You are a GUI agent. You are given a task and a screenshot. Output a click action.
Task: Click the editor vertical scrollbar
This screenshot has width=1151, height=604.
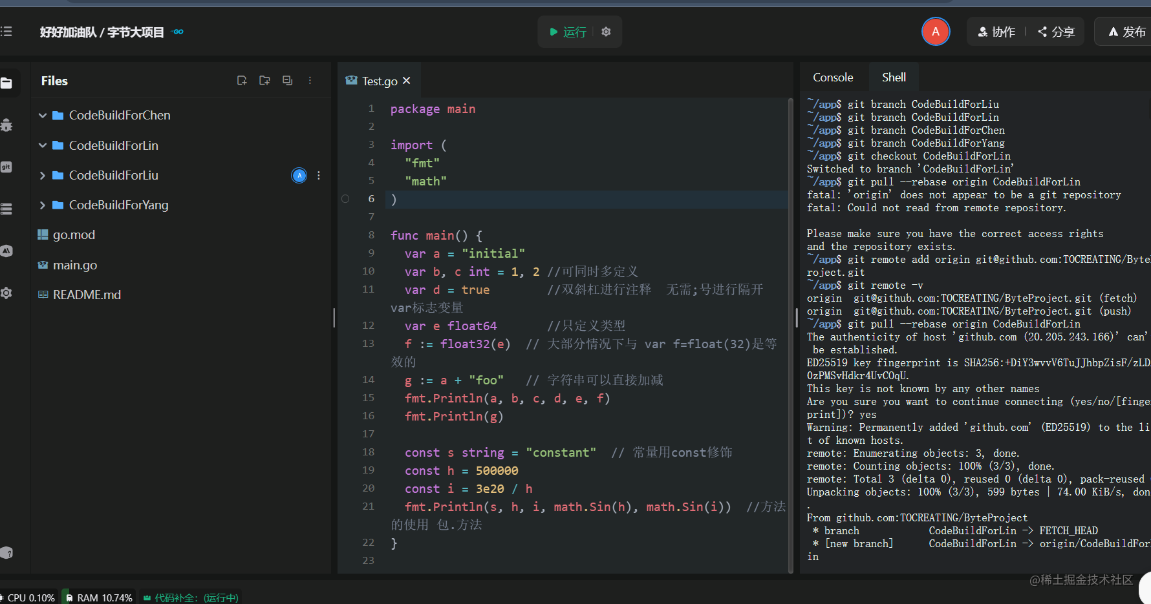[x=790, y=335]
